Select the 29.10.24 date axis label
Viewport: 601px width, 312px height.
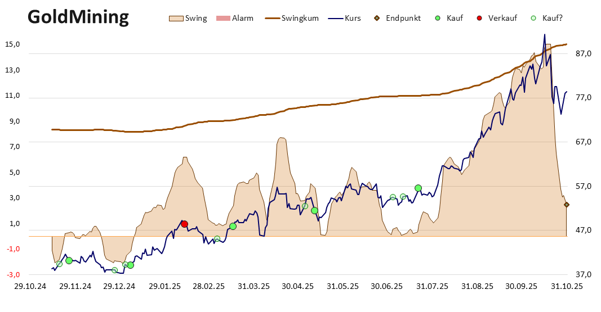coord(30,286)
